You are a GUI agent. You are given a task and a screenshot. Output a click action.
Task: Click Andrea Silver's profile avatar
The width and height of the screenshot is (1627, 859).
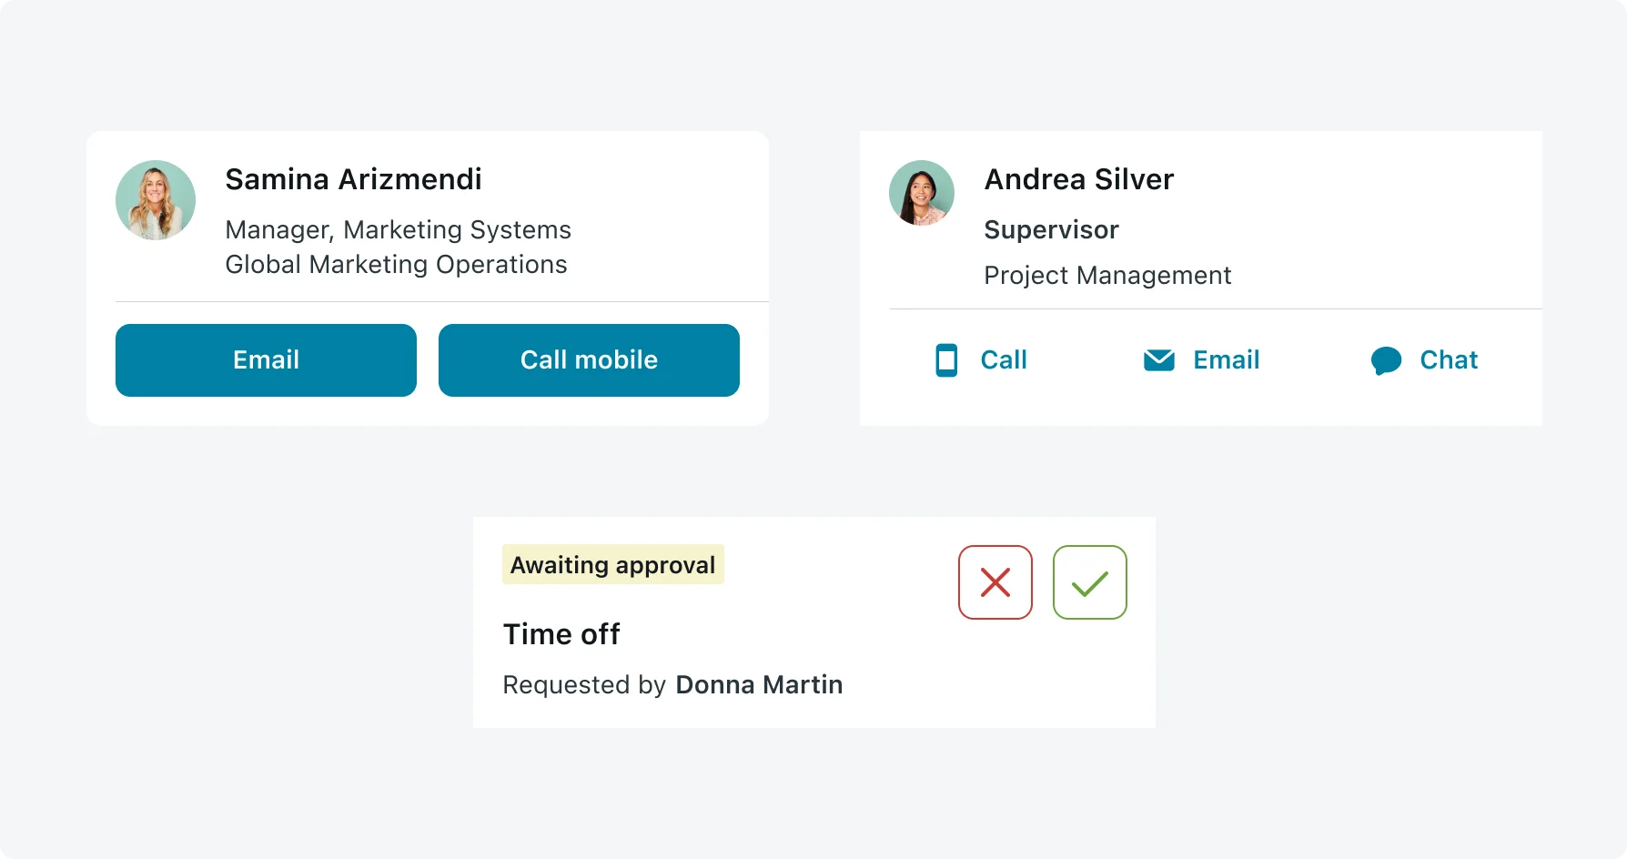[922, 193]
